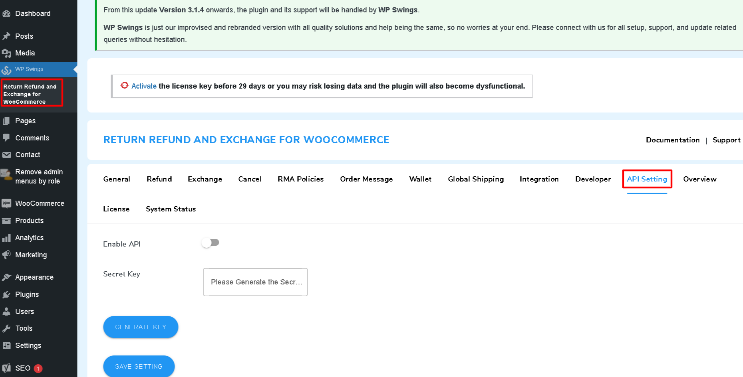Switch to the Exchange tab
The width and height of the screenshot is (743, 377).
click(205, 179)
